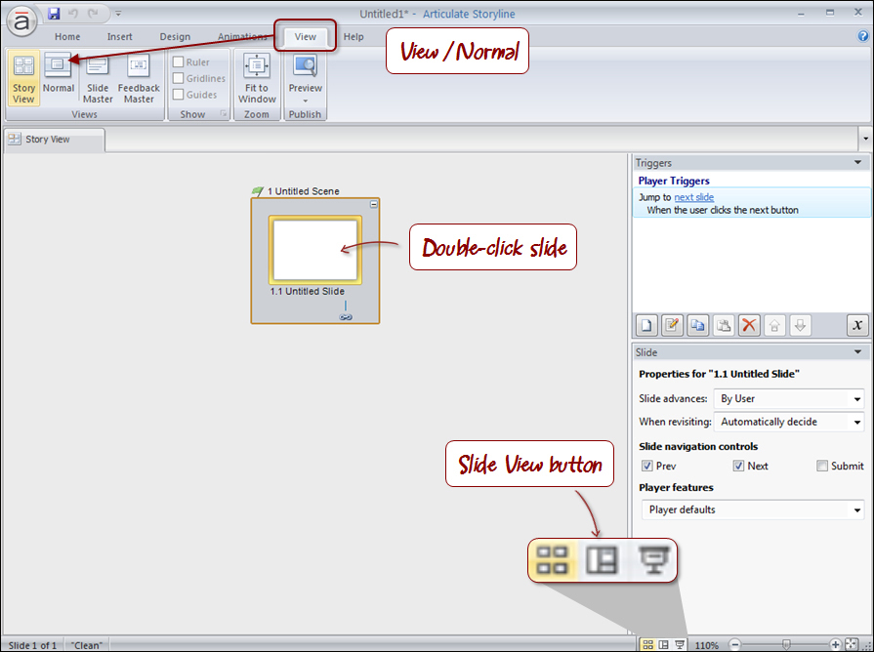Image resolution: width=874 pixels, height=652 pixels.
Task: Click the scene starting flag icon
Action: (257, 191)
